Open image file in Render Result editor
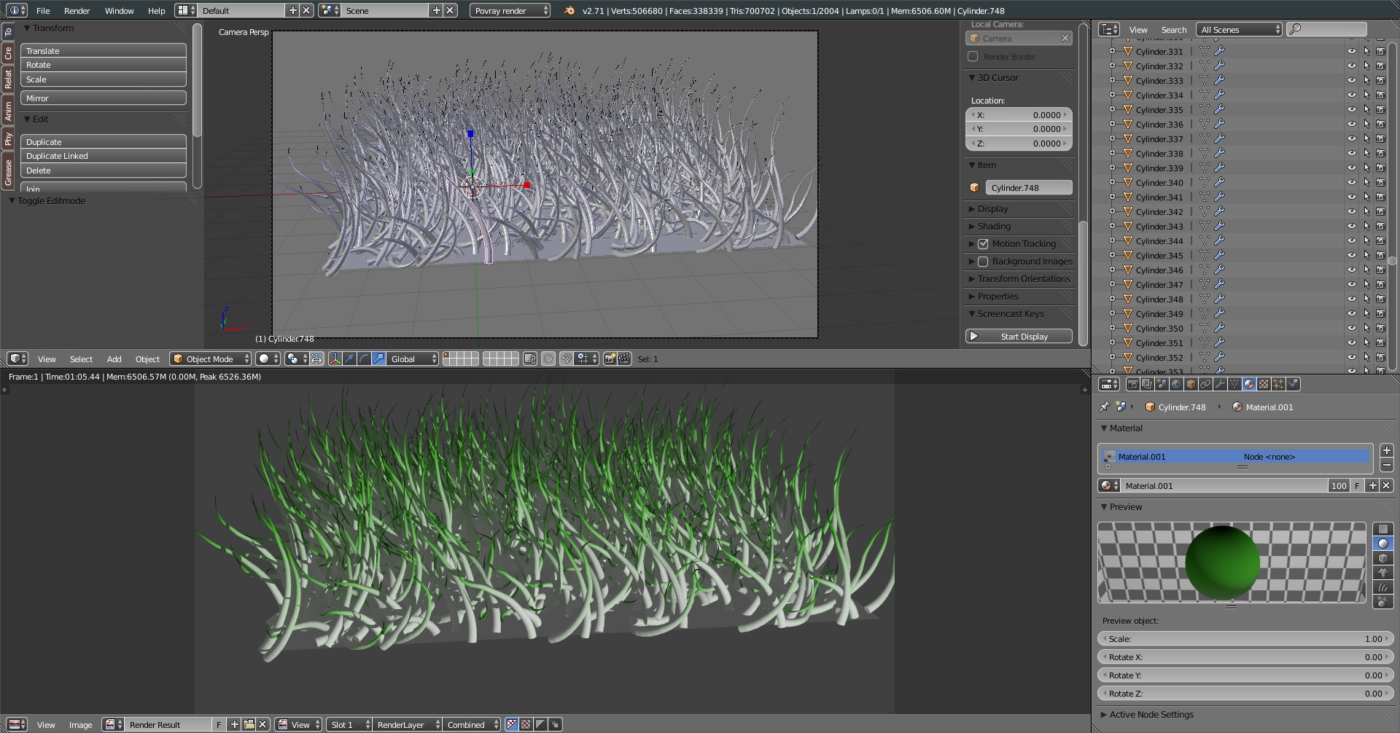This screenshot has height=733, width=1400. coord(249,724)
